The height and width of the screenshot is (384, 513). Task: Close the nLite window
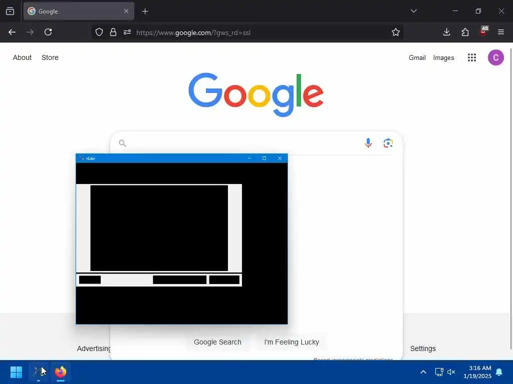(x=280, y=158)
